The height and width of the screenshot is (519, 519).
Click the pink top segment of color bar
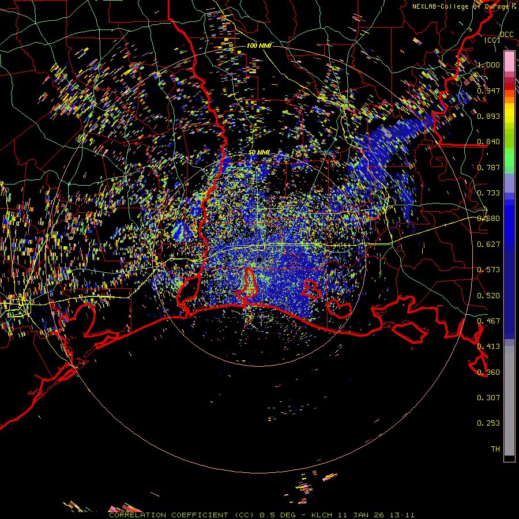(509, 61)
